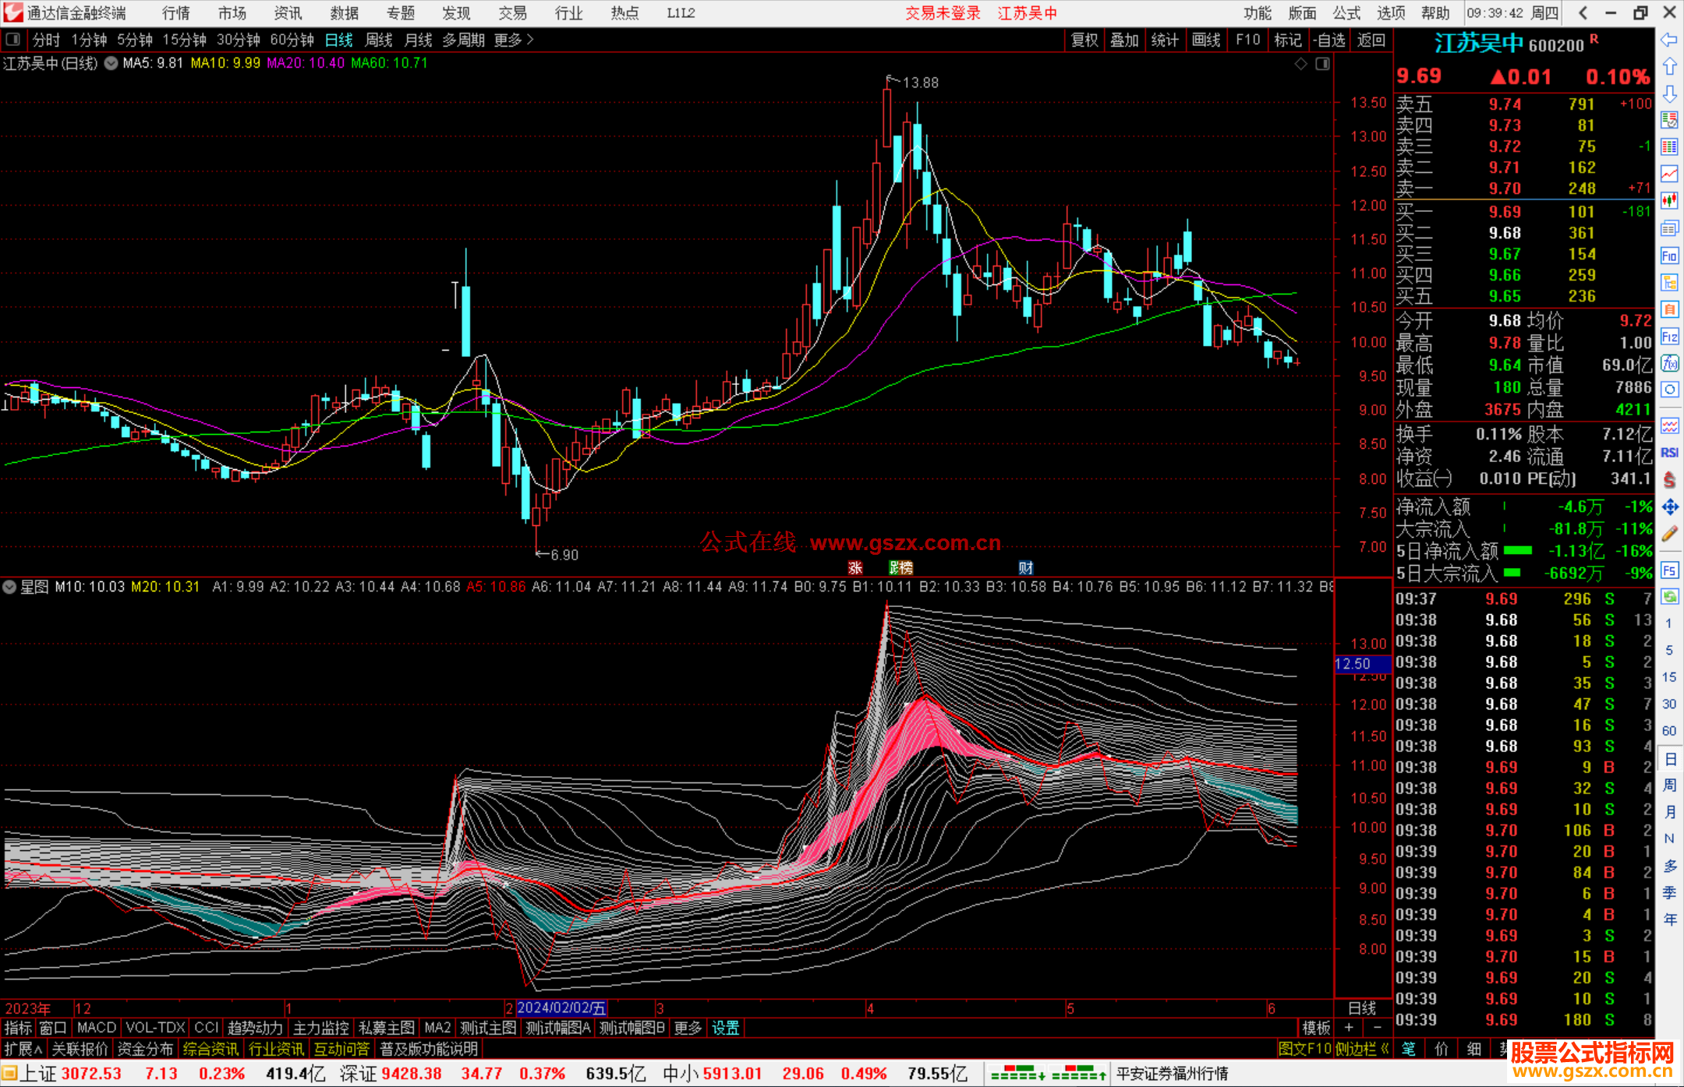Collapse the 侧边栏 sidebar toggle

tap(1362, 1049)
